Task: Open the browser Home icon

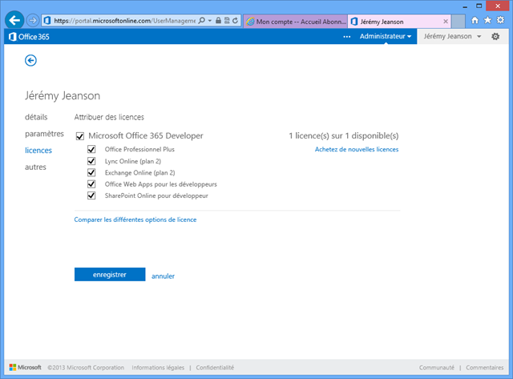Action: click(x=475, y=20)
